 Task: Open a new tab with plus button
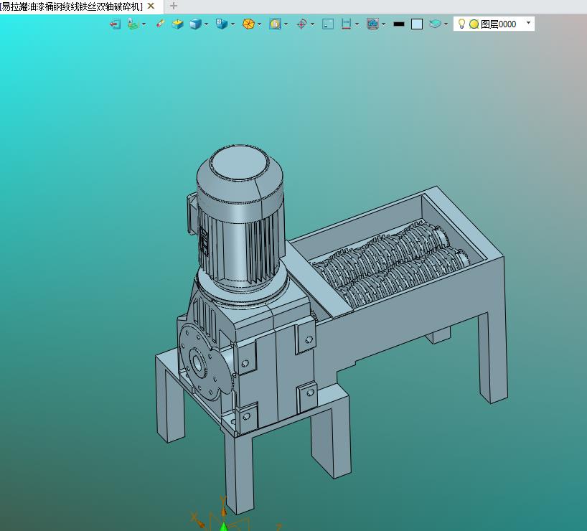(x=173, y=6)
